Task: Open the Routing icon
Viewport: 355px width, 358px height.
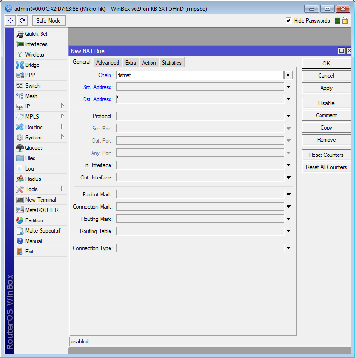Action: point(20,127)
